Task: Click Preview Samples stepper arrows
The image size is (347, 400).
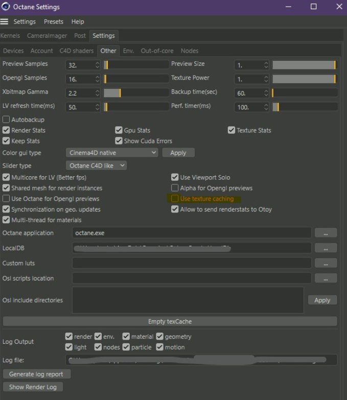Action: point(98,65)
